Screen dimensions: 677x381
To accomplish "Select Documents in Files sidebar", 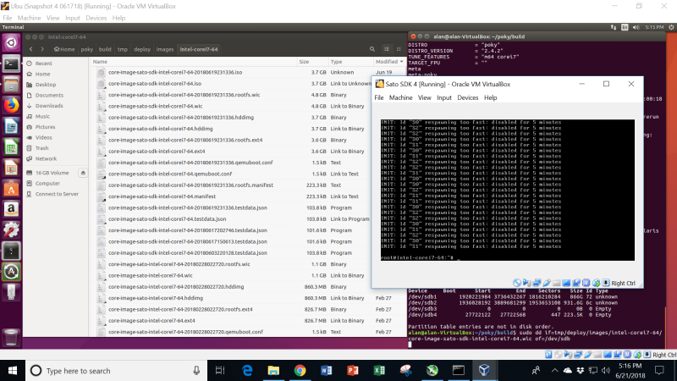I will pyautogui.click(x=49, y=95).
